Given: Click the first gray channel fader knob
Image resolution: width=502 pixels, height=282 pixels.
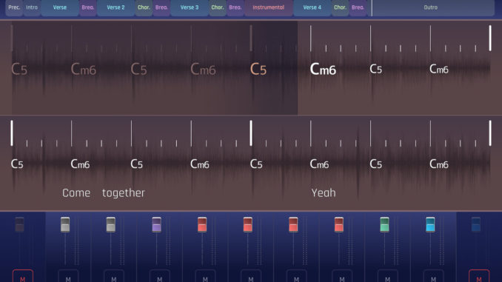Looking at the screenshot, I should pos(65,224).
